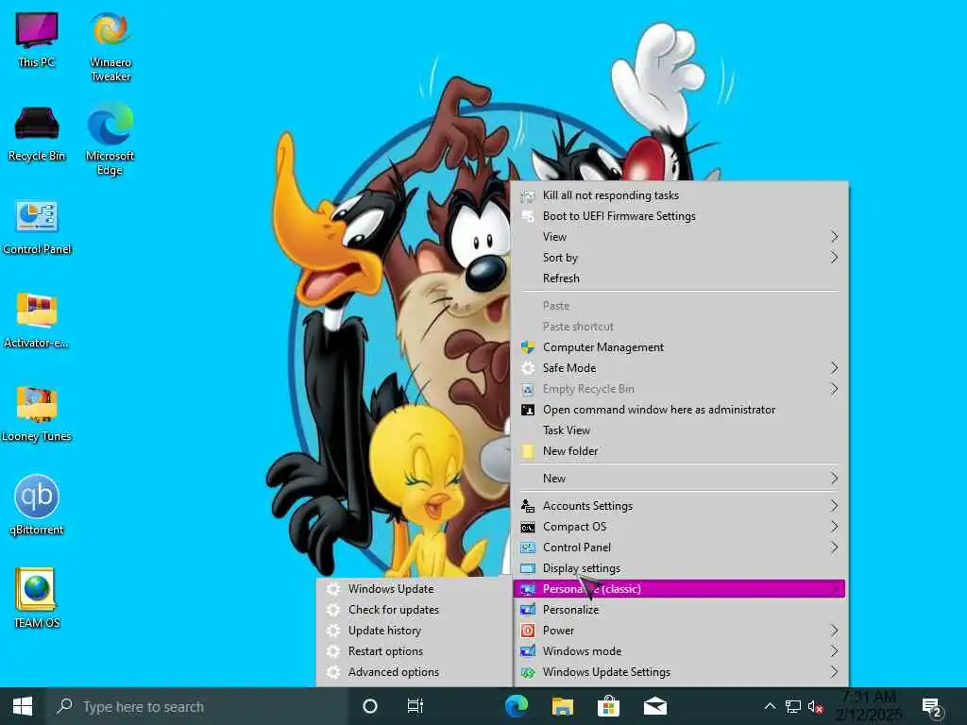Expand the New submenu arrow
Screen dimensions: 967x725
coord(834,479)
